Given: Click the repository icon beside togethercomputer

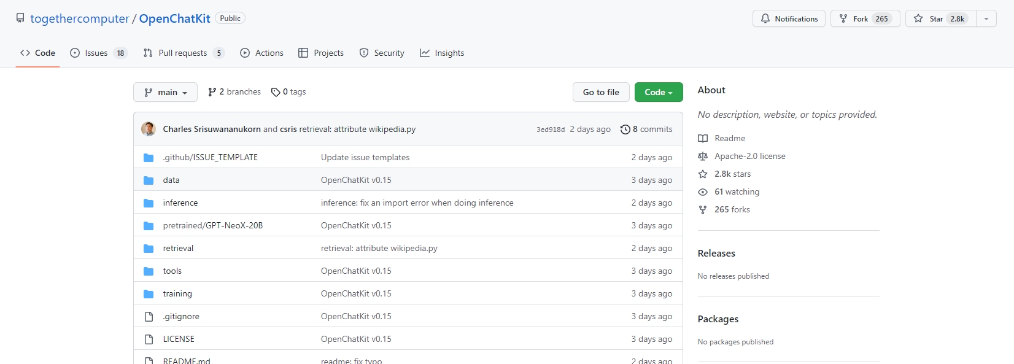Looking at the screenshot, I should [x=20, y=18].
